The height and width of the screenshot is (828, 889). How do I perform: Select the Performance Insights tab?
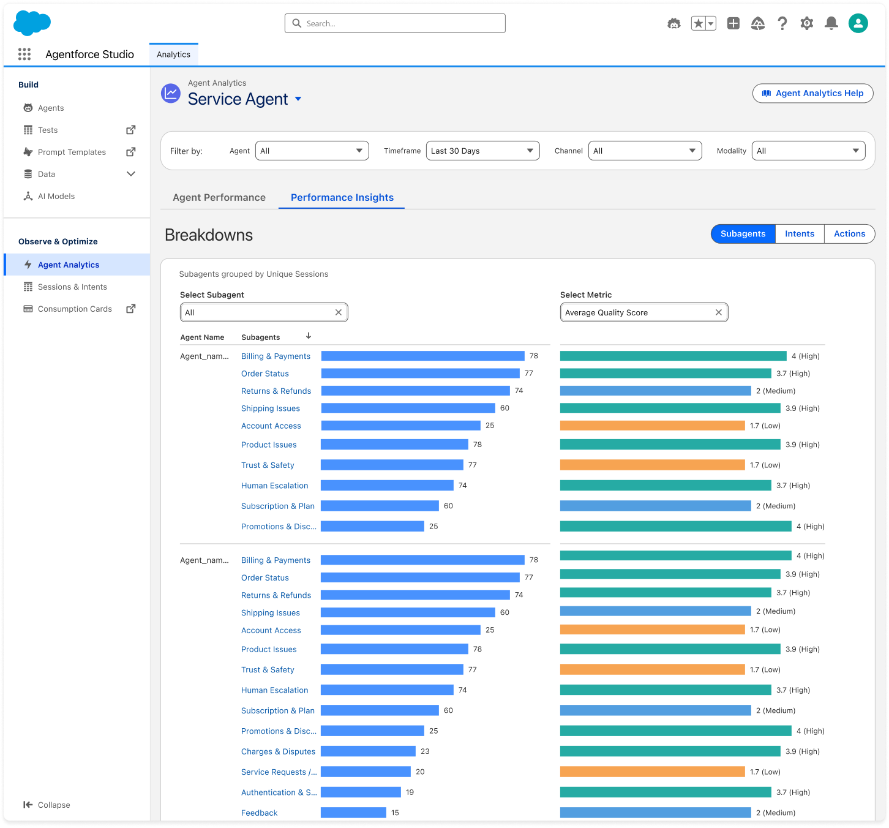pyautogui.click(x=342, y=197)
